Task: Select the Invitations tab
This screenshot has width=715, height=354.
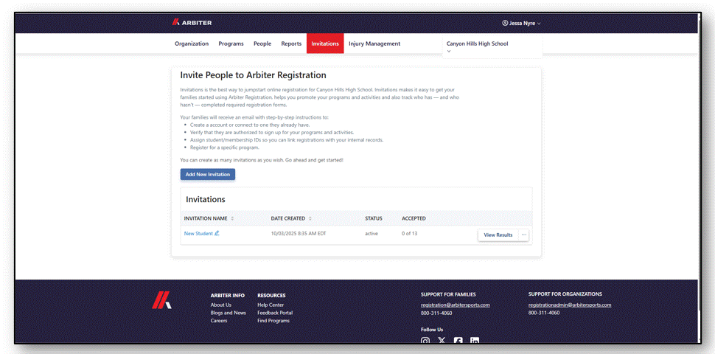Action: (x=325, y=44)
